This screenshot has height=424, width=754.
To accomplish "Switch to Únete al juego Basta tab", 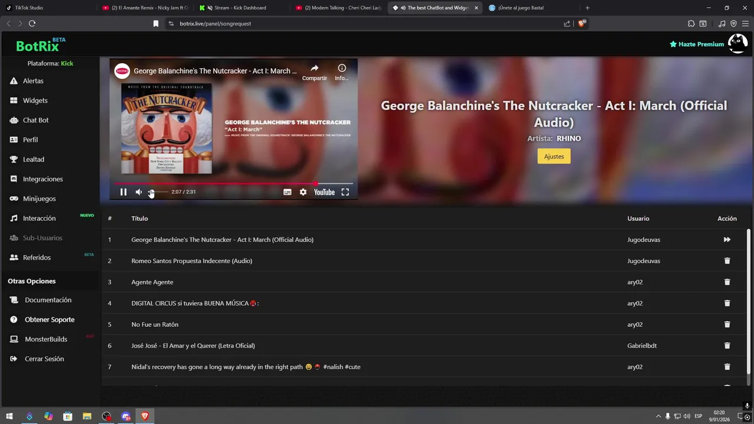I will coord(532,8).
